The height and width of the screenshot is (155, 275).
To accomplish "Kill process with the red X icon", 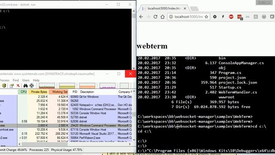I will pos(18,86).
